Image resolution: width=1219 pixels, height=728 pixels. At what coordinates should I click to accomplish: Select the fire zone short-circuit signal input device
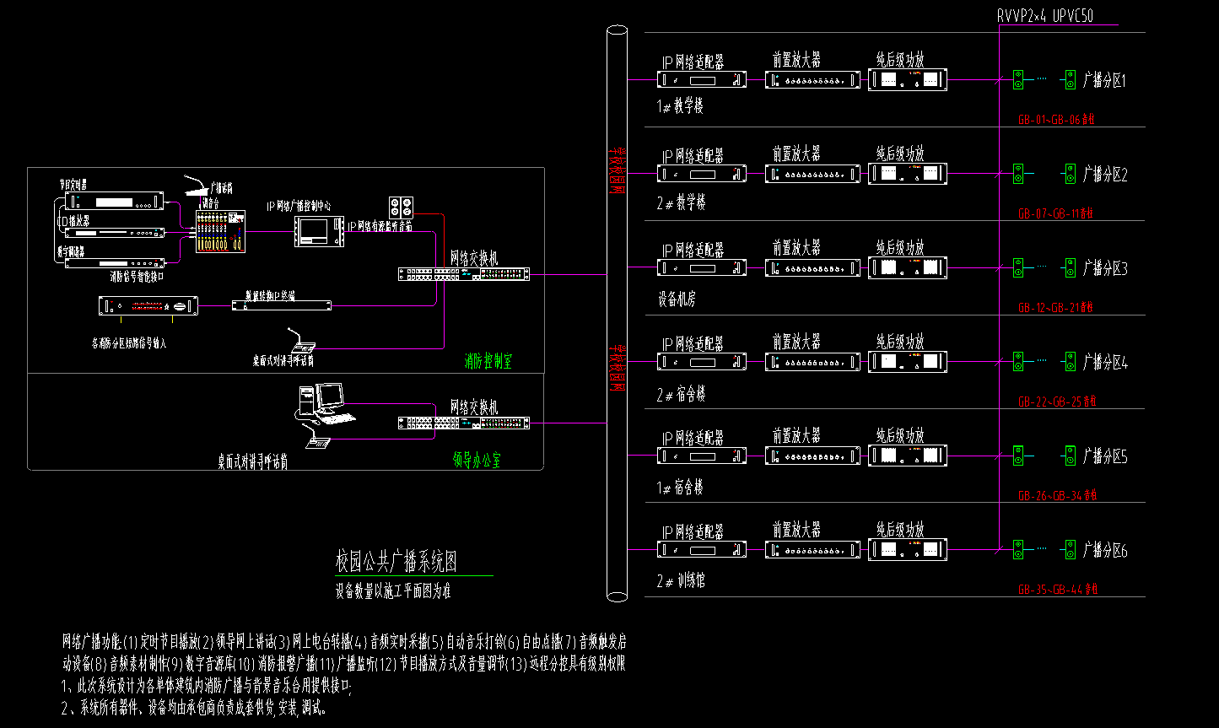148,306
